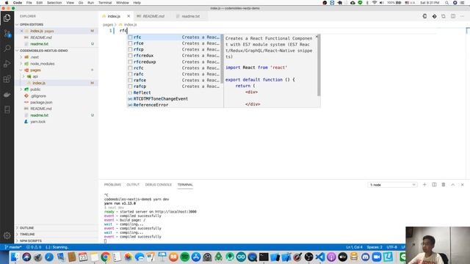Image resolution: width=470 pixels, height=264 pixels.
Task: Open Source Control view in activity bar
Action: pyautogui.click(x=7, y=33)
